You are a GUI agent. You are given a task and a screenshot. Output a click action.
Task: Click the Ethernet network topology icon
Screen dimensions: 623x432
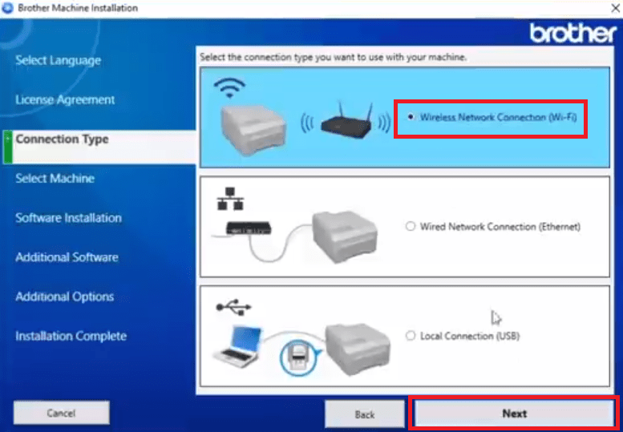[x=230, y=199]
